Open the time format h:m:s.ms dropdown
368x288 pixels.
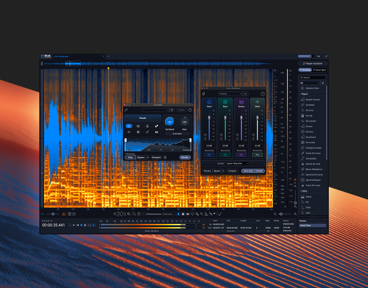point(47,221)
